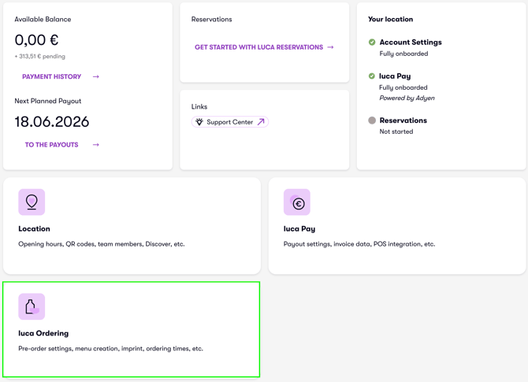Click the lightbulb icon in Support Center
Screen dimensions: 528x382
199,122
